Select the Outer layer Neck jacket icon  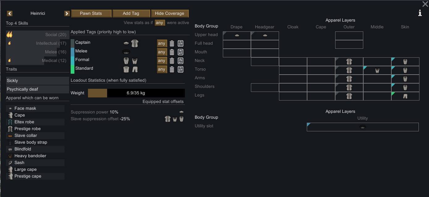click(349, 62)
